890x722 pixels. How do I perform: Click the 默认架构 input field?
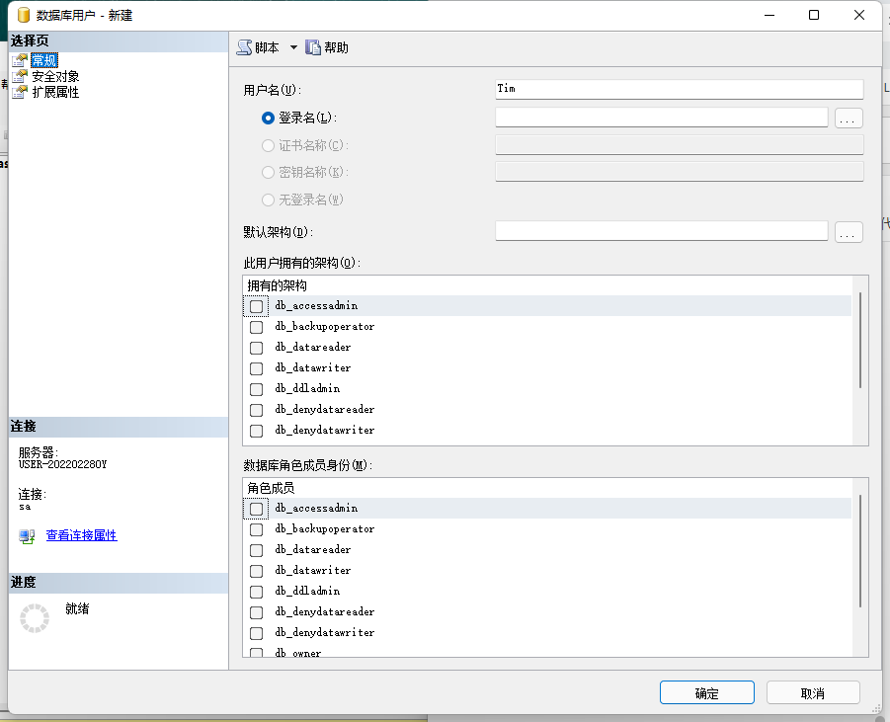tap(661, 231)
